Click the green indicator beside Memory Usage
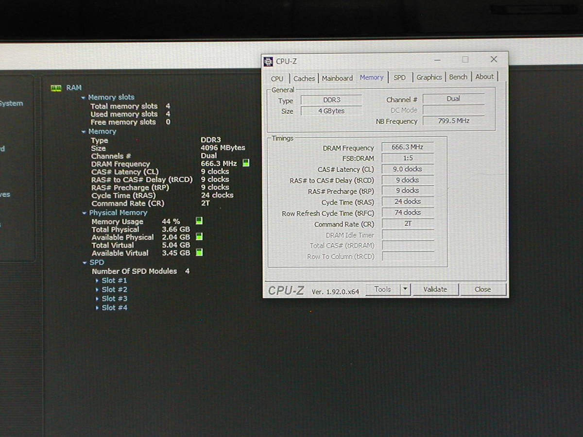583x437 pixels. [x=199, y=221]
